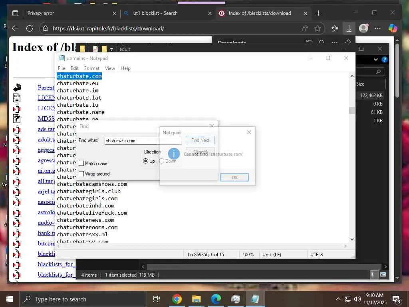409x307 pixels.
Task: Open the tab actions menu icon
Action: (16, 13)
